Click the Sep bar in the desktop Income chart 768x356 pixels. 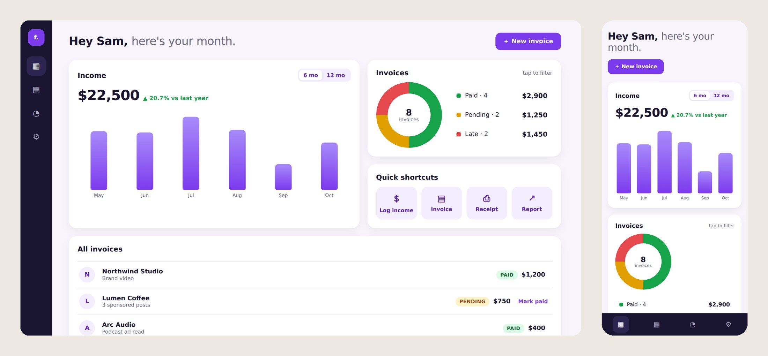pos(283,177)
